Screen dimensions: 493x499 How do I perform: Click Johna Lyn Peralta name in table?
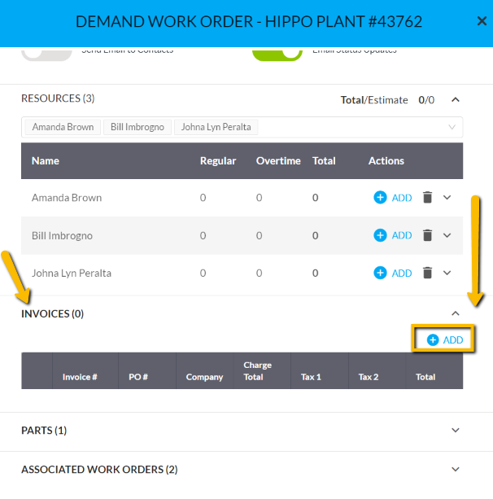72,273
